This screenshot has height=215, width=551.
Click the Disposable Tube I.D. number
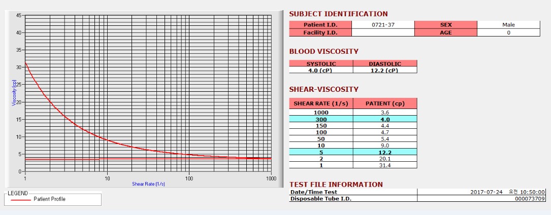pyautogui.click(x=532, y=198)
